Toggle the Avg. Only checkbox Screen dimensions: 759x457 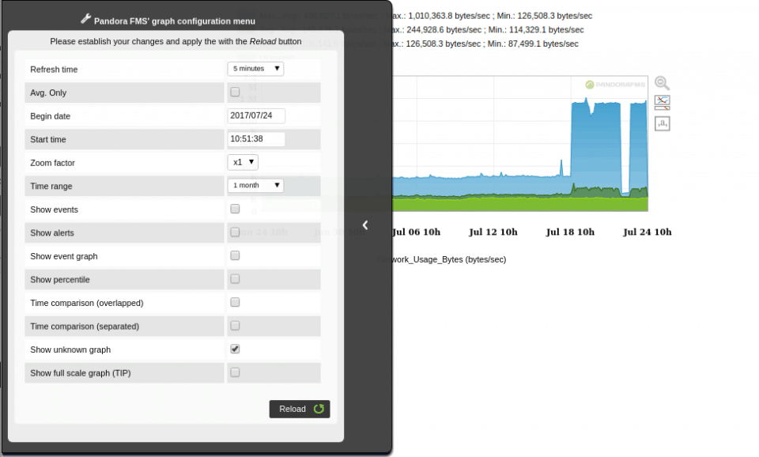point(235,92)
